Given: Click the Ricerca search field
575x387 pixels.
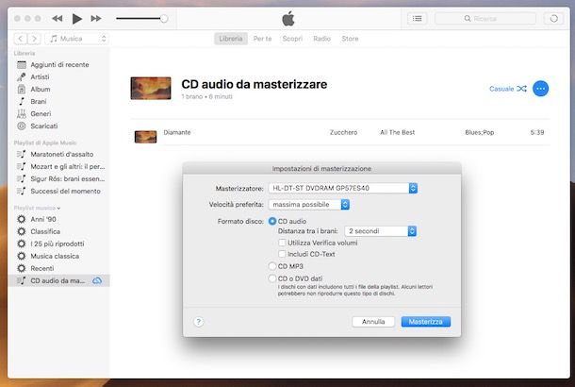Looking at the screenshot, I should coord(485,18).
